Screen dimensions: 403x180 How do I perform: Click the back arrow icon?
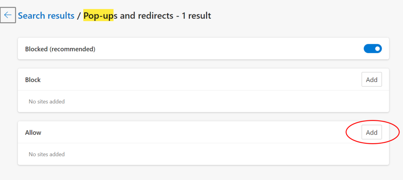8,15
